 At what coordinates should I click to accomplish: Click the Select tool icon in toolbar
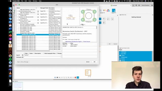click(114, 10)
